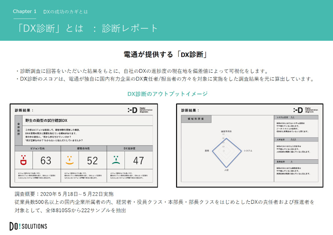Click line ending '222サンプルを抽出'
This screenshot has width=333, height=235.
[x=70, y=210]
